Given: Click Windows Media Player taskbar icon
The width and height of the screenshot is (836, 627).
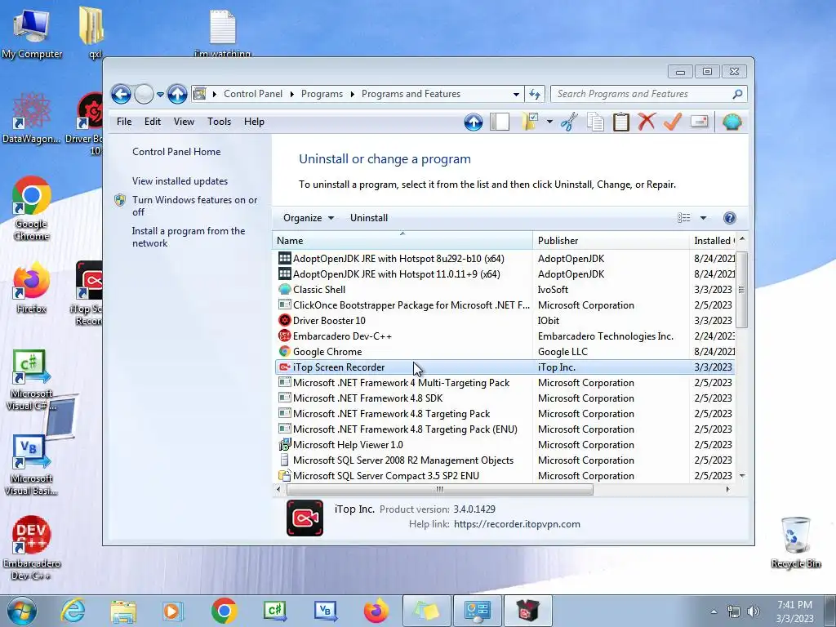Looking at the screenshot, I should click(172, 611).
